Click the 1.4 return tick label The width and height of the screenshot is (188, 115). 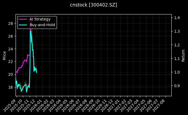pos(177,18)
